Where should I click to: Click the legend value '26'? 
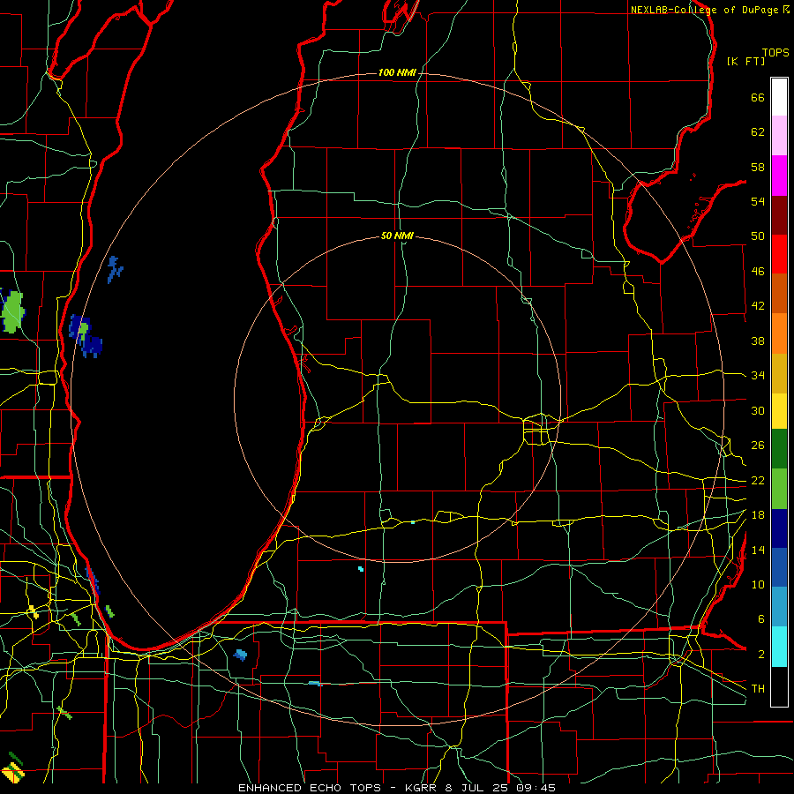click(x=758, y=446)
